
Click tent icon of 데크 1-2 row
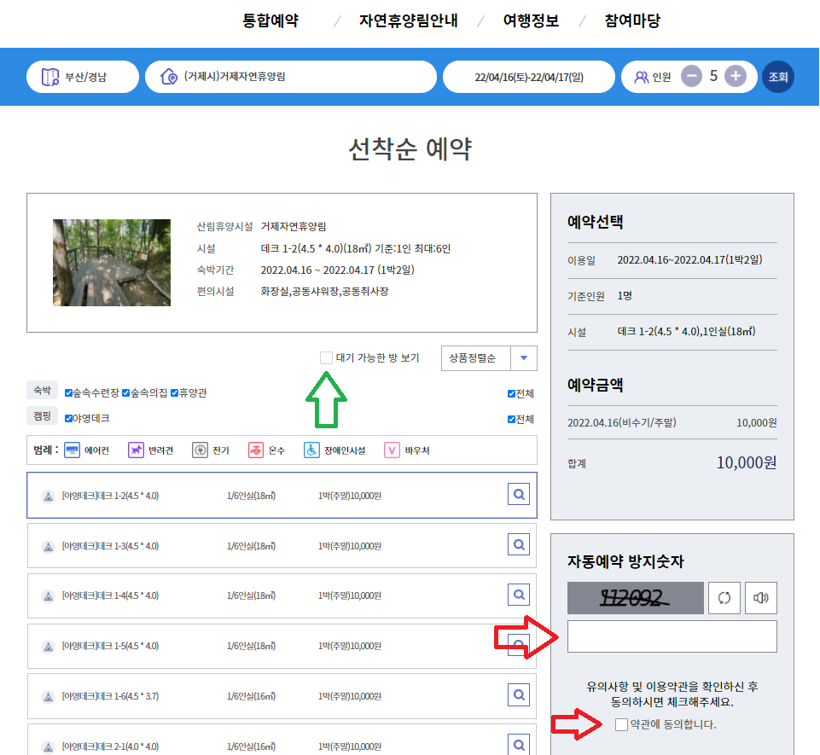click(x=48, y=497)
